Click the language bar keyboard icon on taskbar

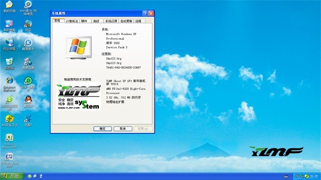pyautogui.click(x=286, y=176)
